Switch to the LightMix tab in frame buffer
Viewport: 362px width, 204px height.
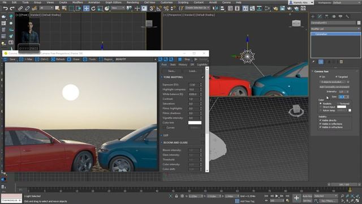pyautogui.click(x=202, y=65)
